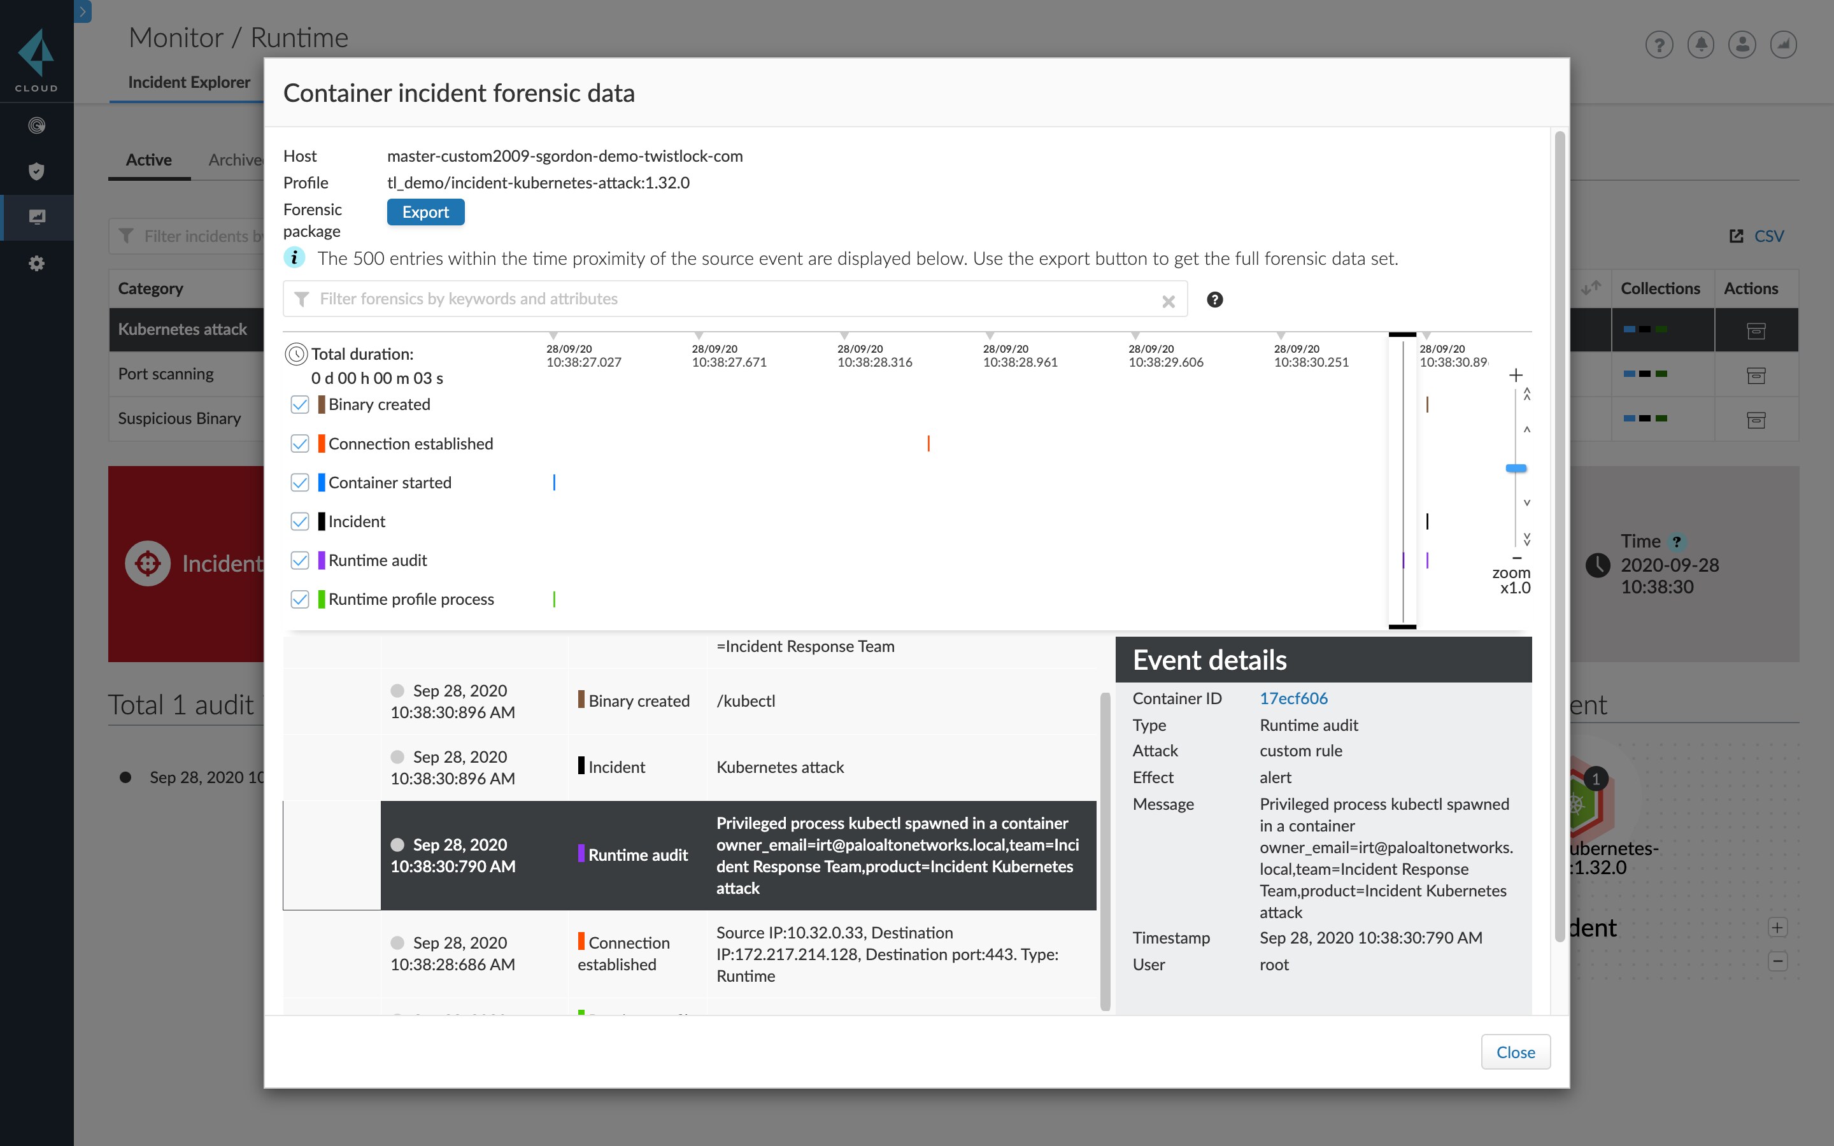
Task: Disable the Runtime audit checkbox
Action: [300, 560]
